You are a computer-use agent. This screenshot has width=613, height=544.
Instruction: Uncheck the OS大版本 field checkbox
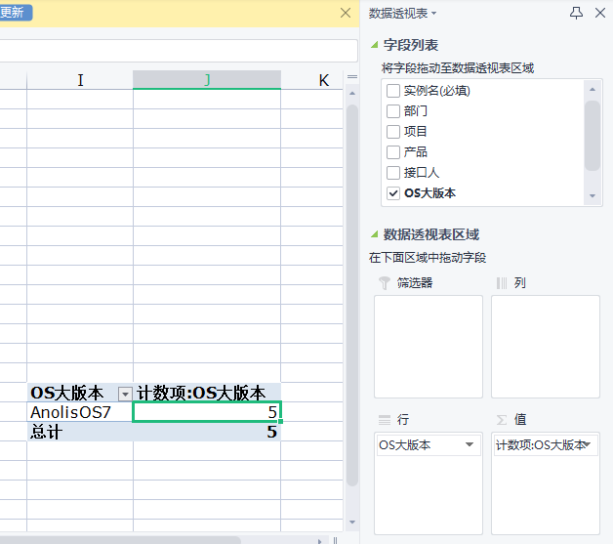[x=393, y=193]
